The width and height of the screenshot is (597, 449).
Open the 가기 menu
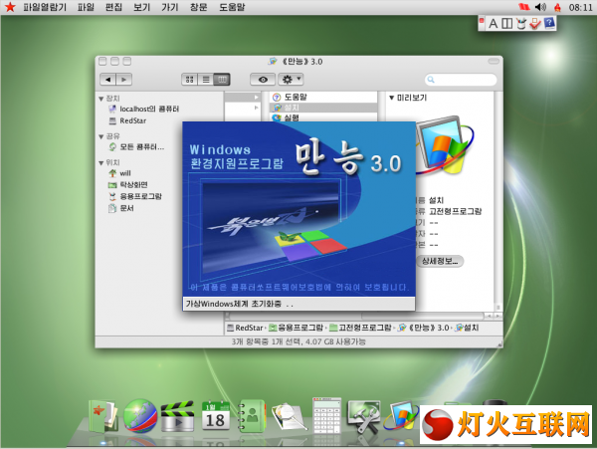coord(170,7)
